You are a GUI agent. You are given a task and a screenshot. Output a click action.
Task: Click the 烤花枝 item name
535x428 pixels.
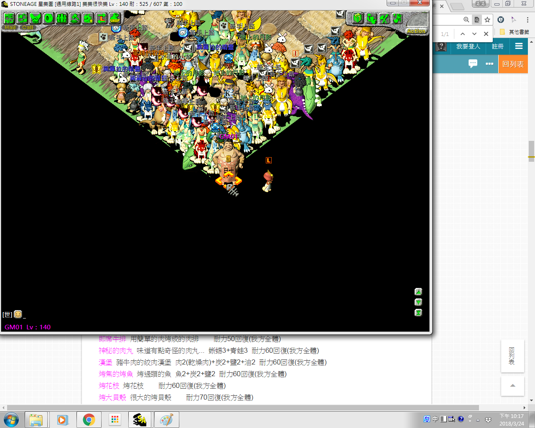tap(109, 386)
